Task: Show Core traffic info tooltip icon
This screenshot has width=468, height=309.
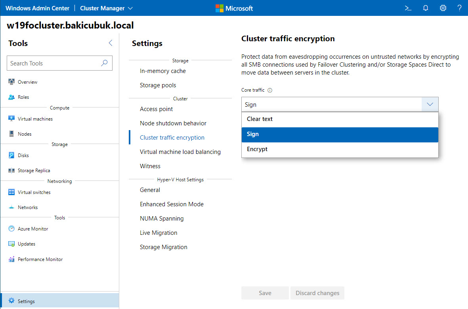Action: [x=270, y=90]
